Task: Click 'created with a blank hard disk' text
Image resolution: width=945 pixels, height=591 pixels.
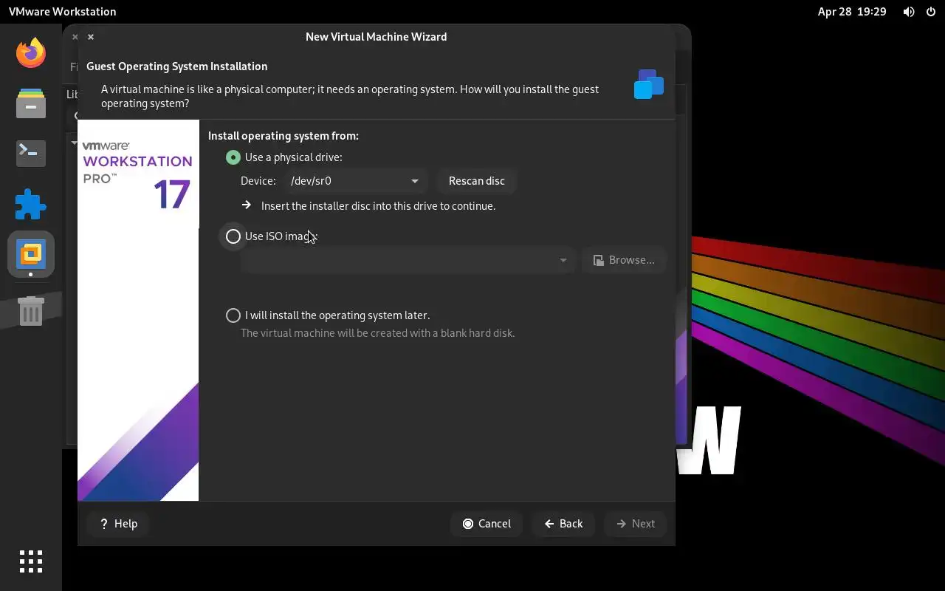Action: [x=378, y=333]
